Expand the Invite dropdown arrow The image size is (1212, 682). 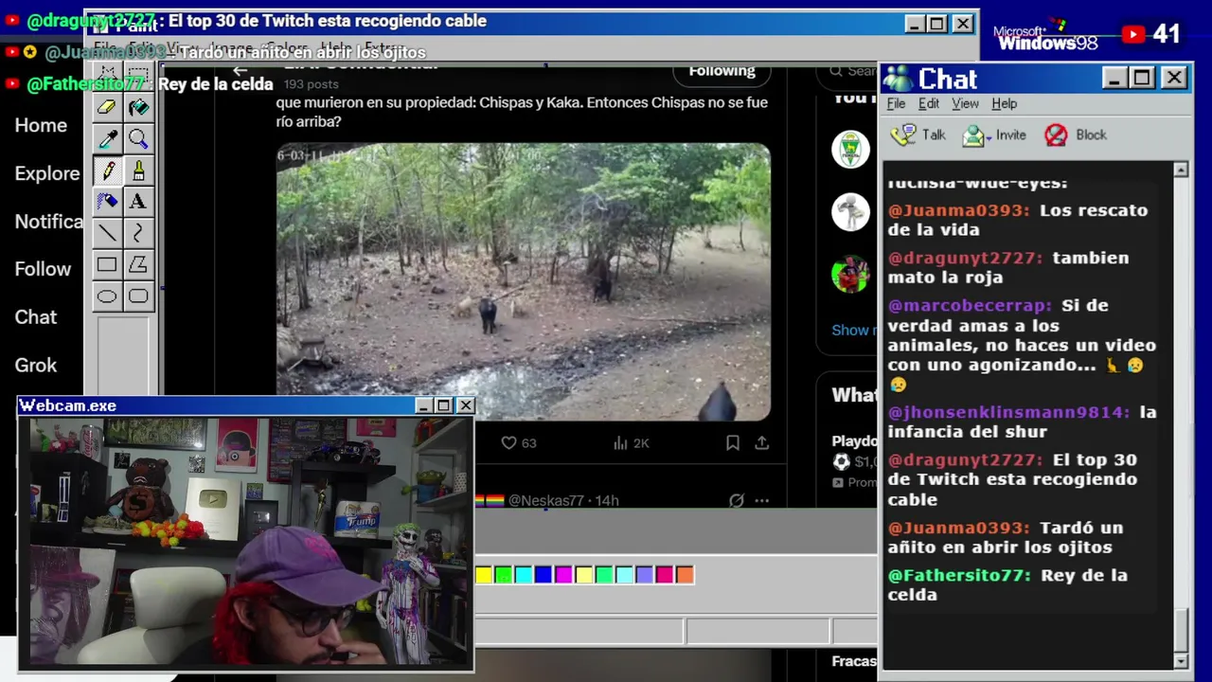coord(988,137)
